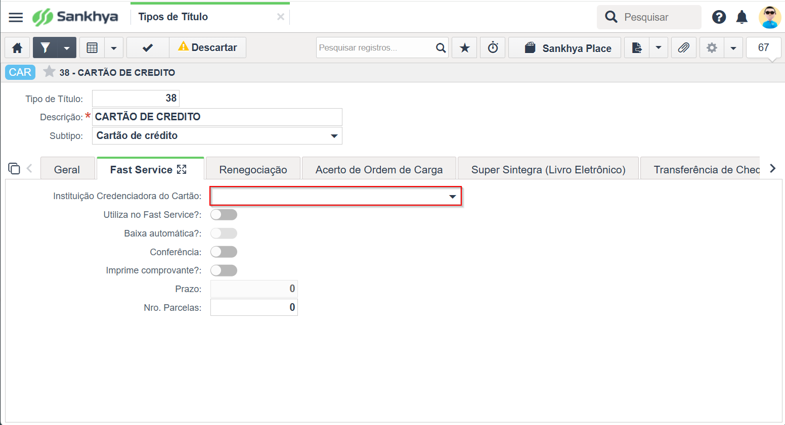The height and width of the screenshot is (425, 785).
Task: Enable the Utiliza no Fast Service toggle
Action: coord(224,215)
